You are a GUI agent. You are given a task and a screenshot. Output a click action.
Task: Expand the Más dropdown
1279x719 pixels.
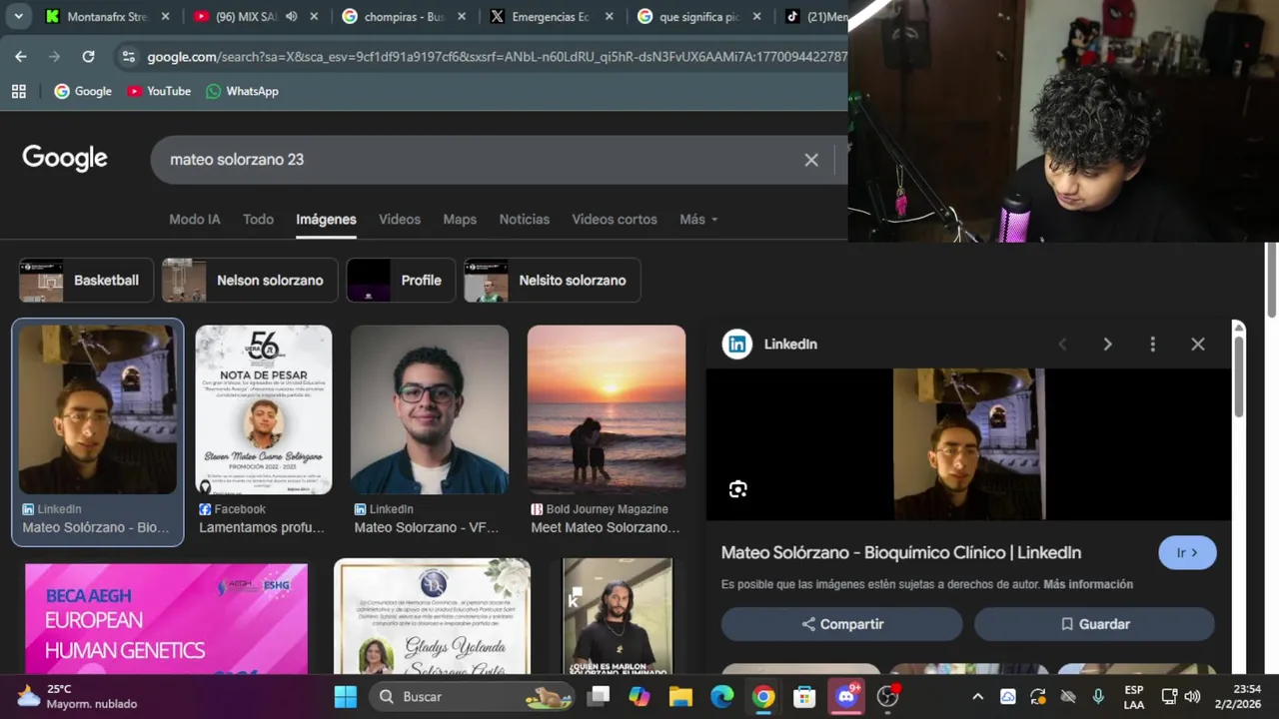[698, 219]
